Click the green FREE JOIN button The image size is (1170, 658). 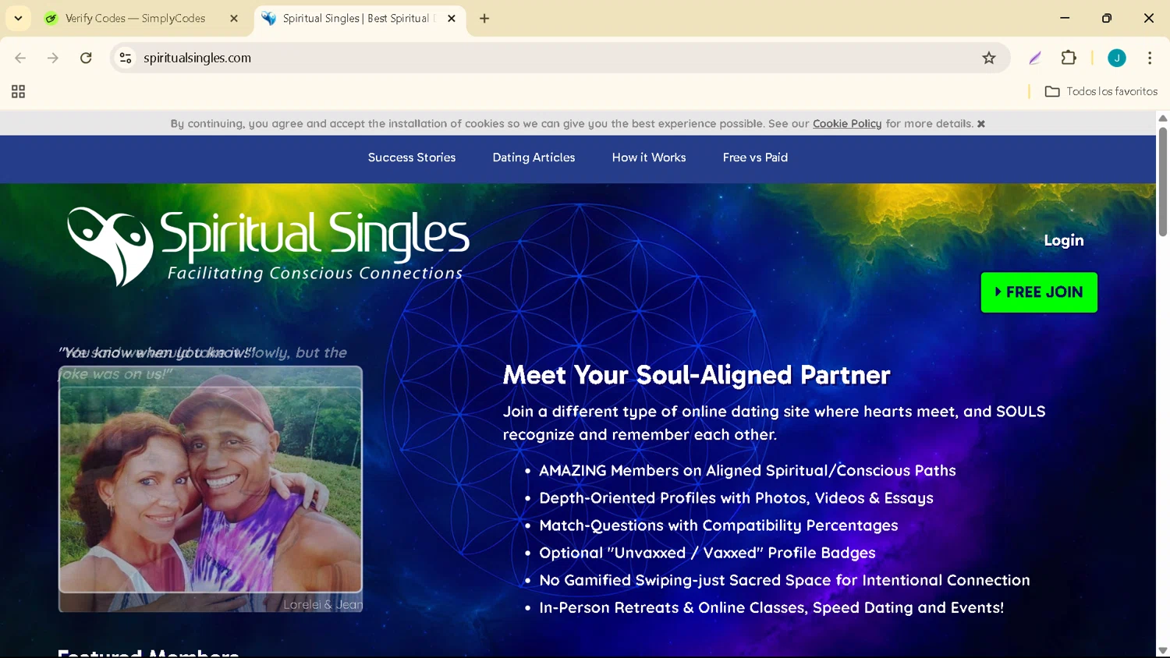[1039, 292]
